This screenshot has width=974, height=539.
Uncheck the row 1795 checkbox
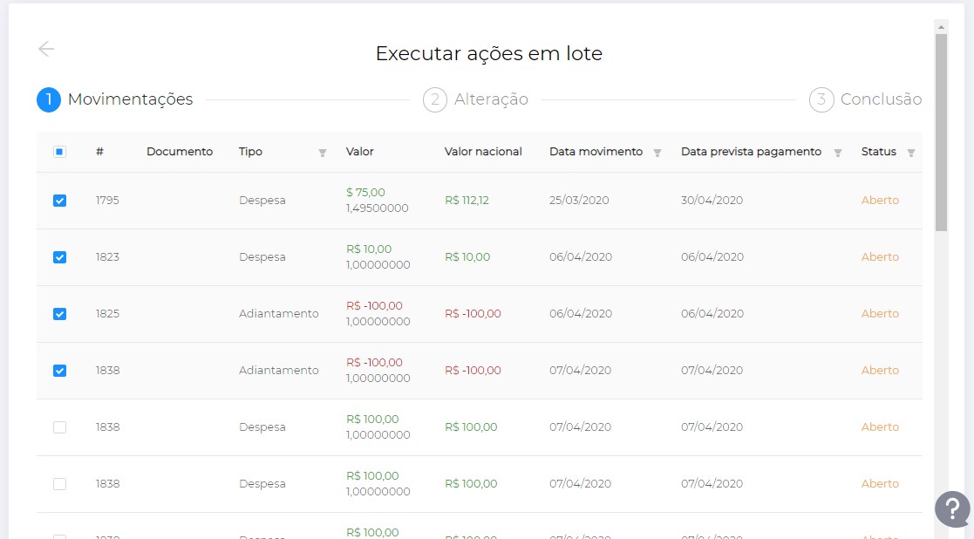point(59,201)
